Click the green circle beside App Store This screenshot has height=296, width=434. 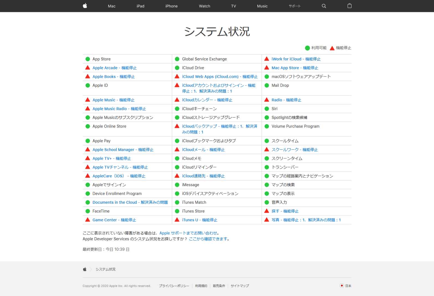coord(88,59)
